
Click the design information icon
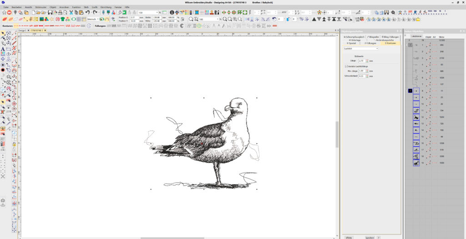coord(172,12)
